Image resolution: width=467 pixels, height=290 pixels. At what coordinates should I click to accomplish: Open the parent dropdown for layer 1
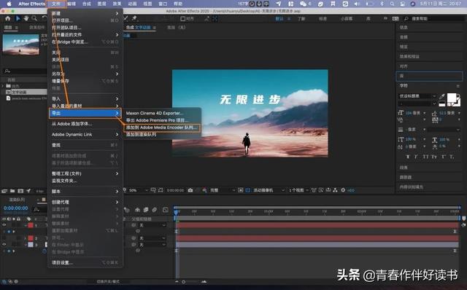153,225
